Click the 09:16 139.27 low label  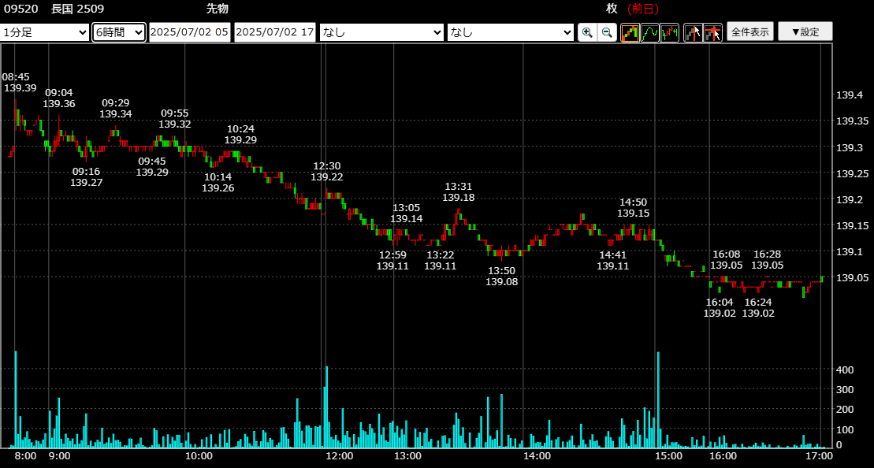87,176
